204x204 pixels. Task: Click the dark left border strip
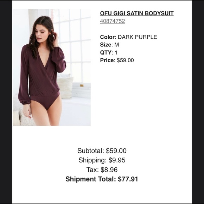click(x=6, y=102)
